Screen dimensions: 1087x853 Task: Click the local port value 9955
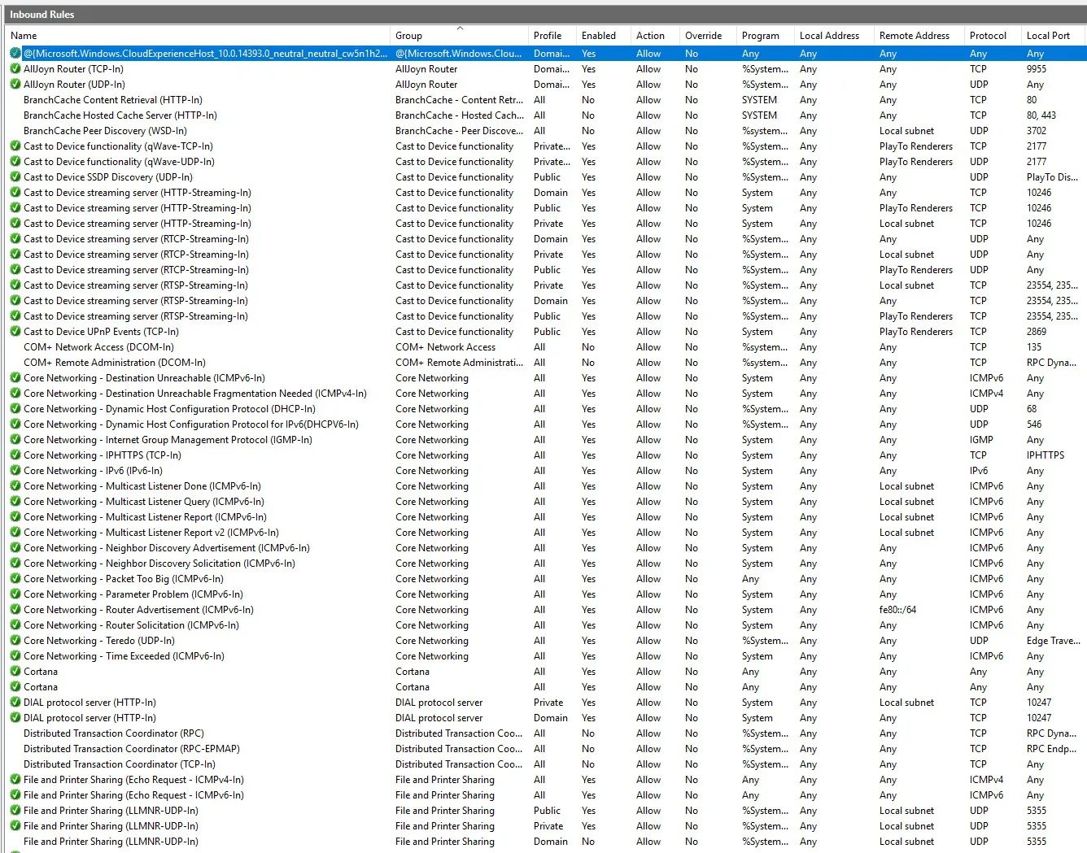(1037, 69)
